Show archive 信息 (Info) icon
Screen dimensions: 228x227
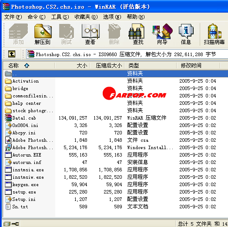(x=186, y=34)
